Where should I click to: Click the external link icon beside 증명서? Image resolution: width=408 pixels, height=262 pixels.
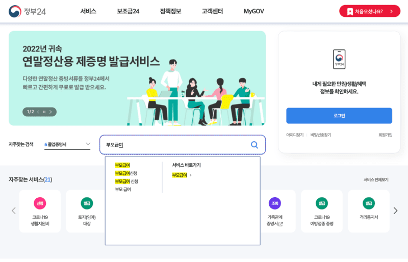pyautogui.click(x=280, y=224)
